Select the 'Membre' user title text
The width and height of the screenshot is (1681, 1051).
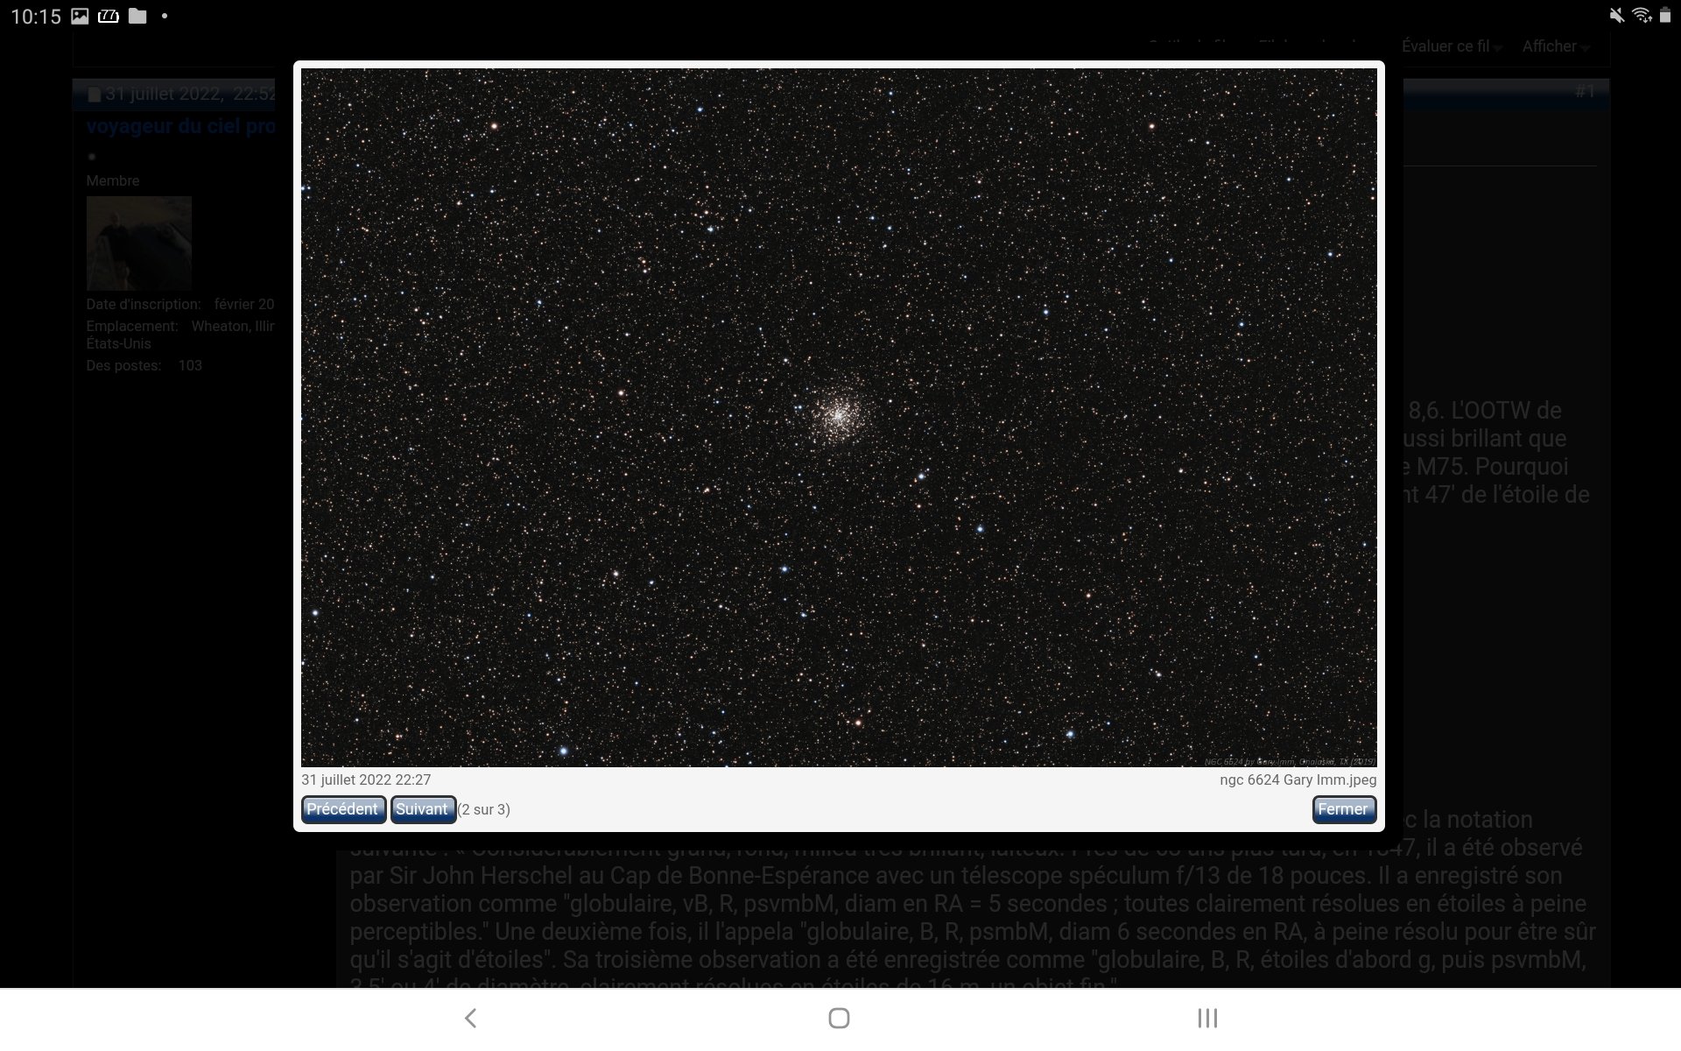[x=113, y=180]
